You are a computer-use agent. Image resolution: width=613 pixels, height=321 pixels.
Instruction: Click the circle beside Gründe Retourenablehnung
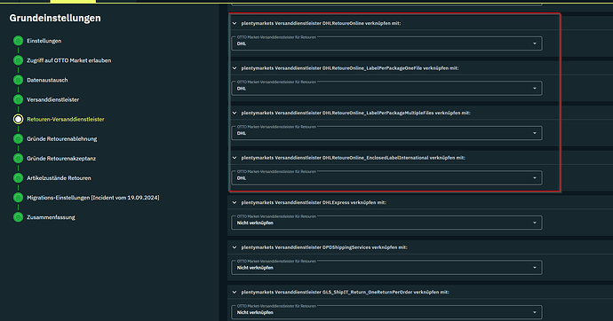[x=18, y=138]
